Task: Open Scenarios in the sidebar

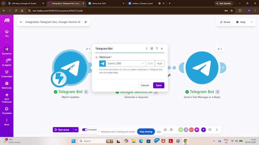Action: click(6, 51)
